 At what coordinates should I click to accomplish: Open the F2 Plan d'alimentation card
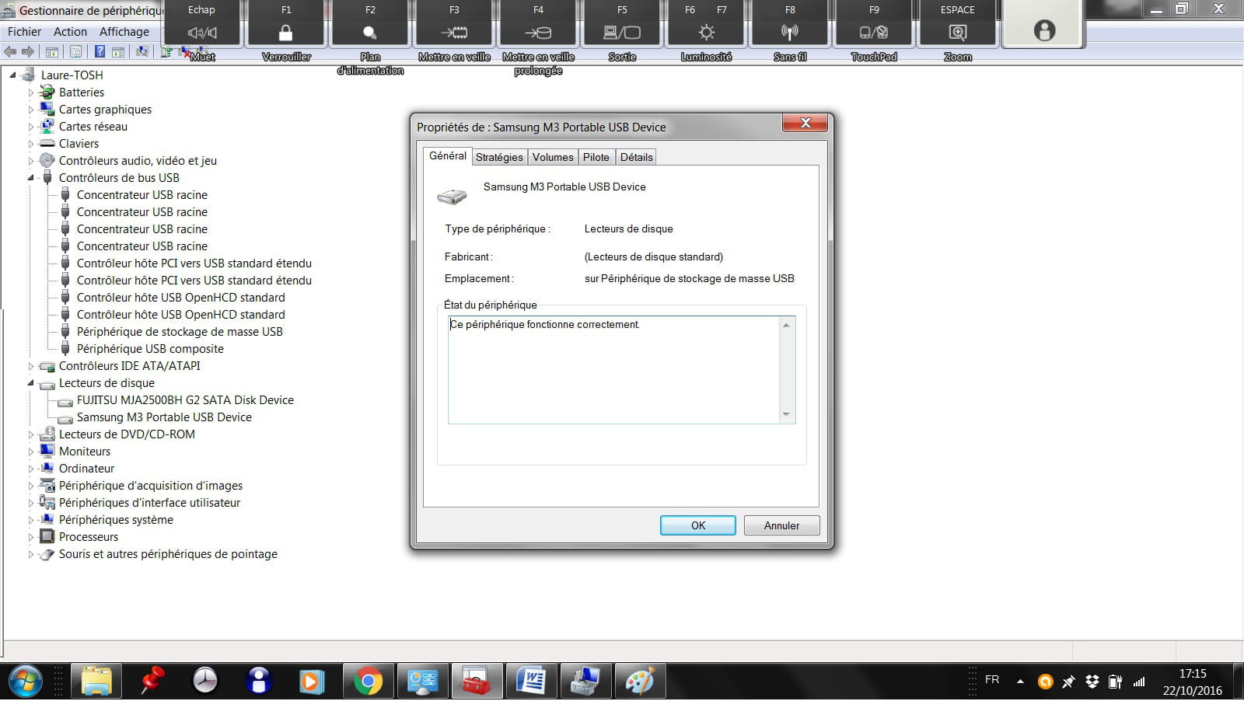pyautogui.click(x=370, y=23)
